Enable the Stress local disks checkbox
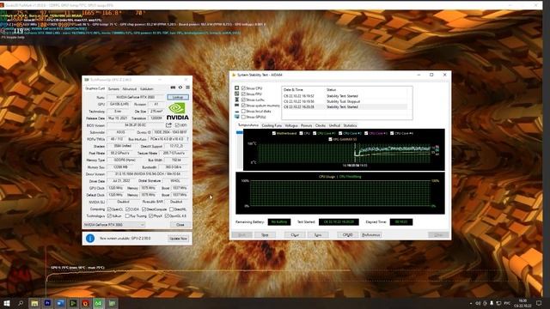Screen dimensions: 550x309 pos(243,111)
